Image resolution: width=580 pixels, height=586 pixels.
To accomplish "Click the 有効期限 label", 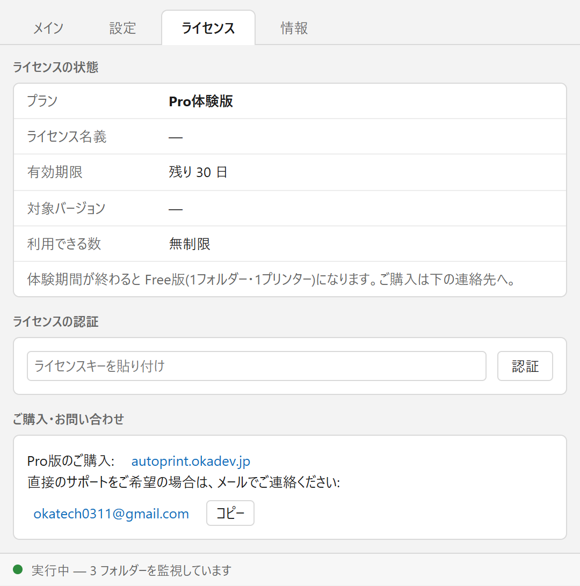I will [x=55, y=172].
